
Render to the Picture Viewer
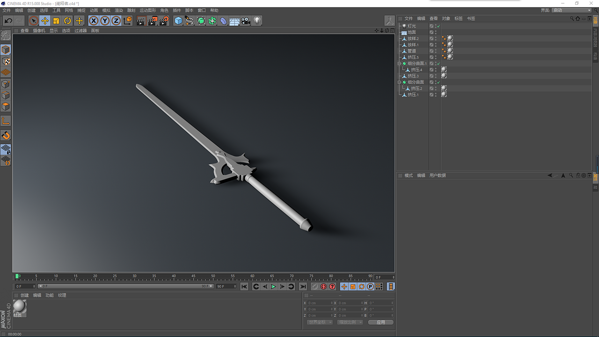point(153,21)
